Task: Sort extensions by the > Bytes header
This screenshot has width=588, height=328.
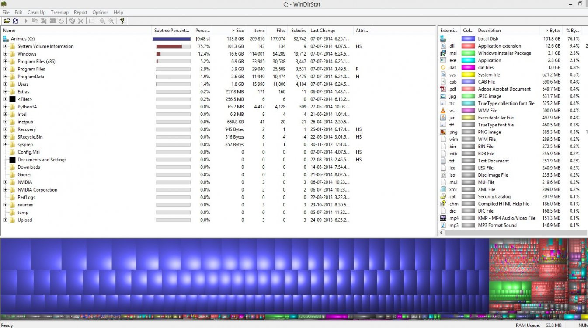Action: [551, 31]
